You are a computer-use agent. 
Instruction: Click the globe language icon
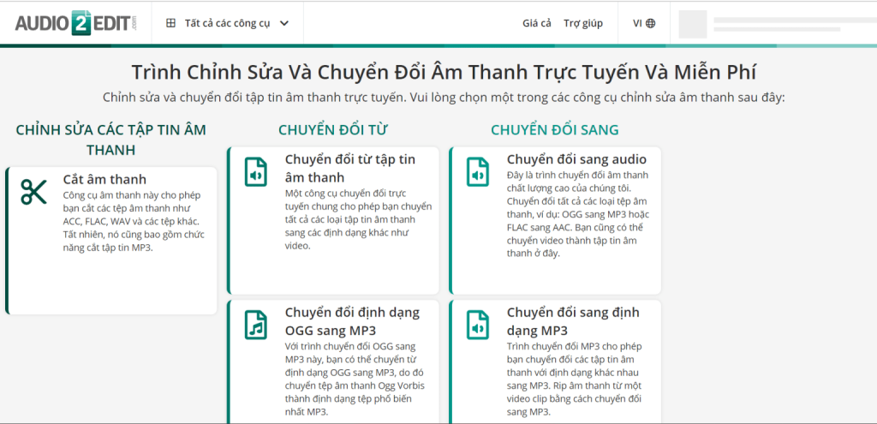tap(651, 23)
